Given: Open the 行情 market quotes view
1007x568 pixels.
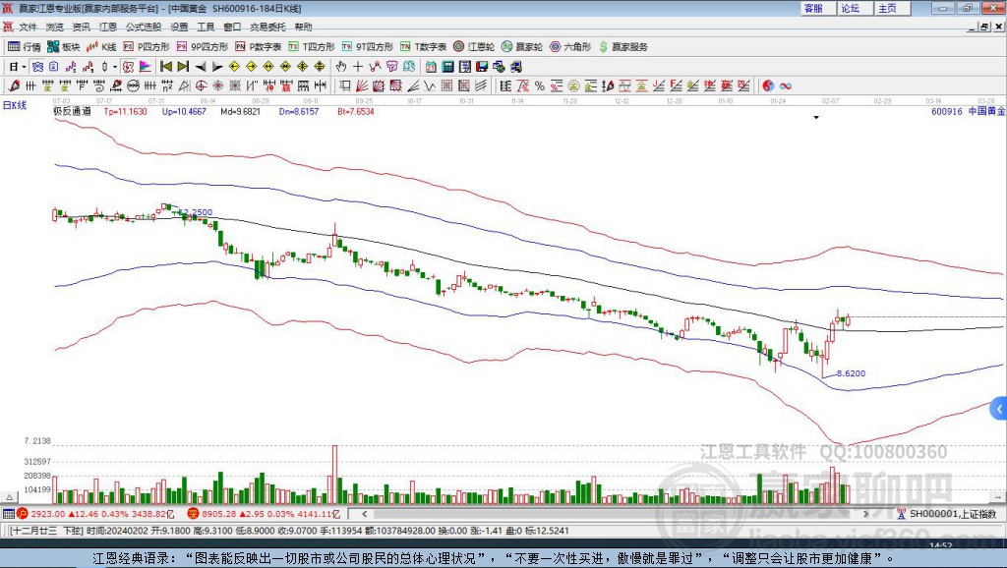Looking at the screenshot, I should tap(25, 47).
